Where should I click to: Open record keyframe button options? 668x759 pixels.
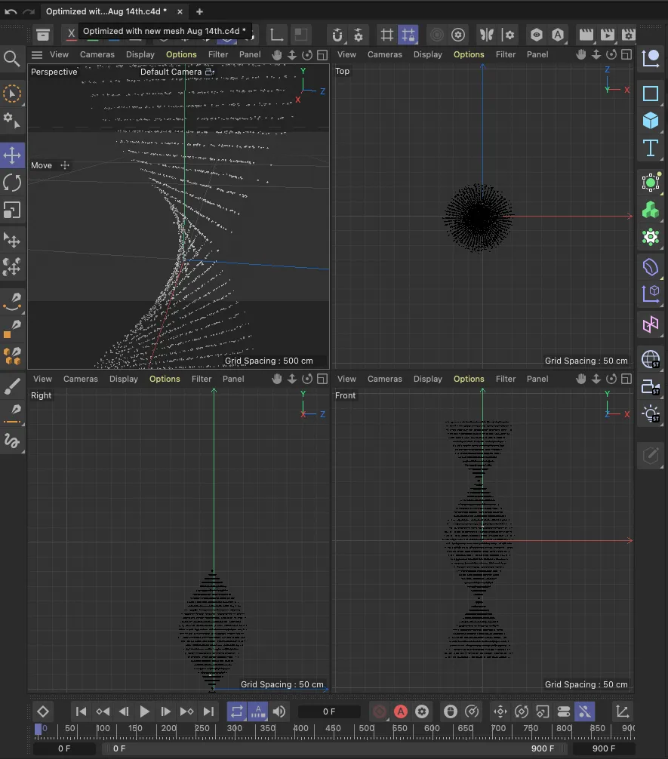[380, 711]
